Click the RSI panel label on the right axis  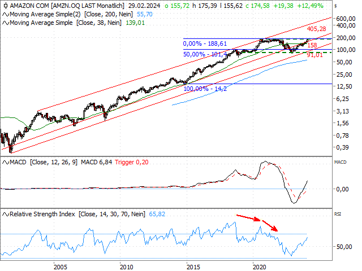pyautogui.click(x=338, y=214)
